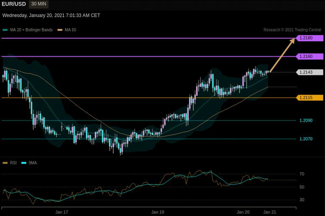This screenshot has height=216, width=325.
Task: Click the RSI 50 axis value
Action: coord(302,187)
